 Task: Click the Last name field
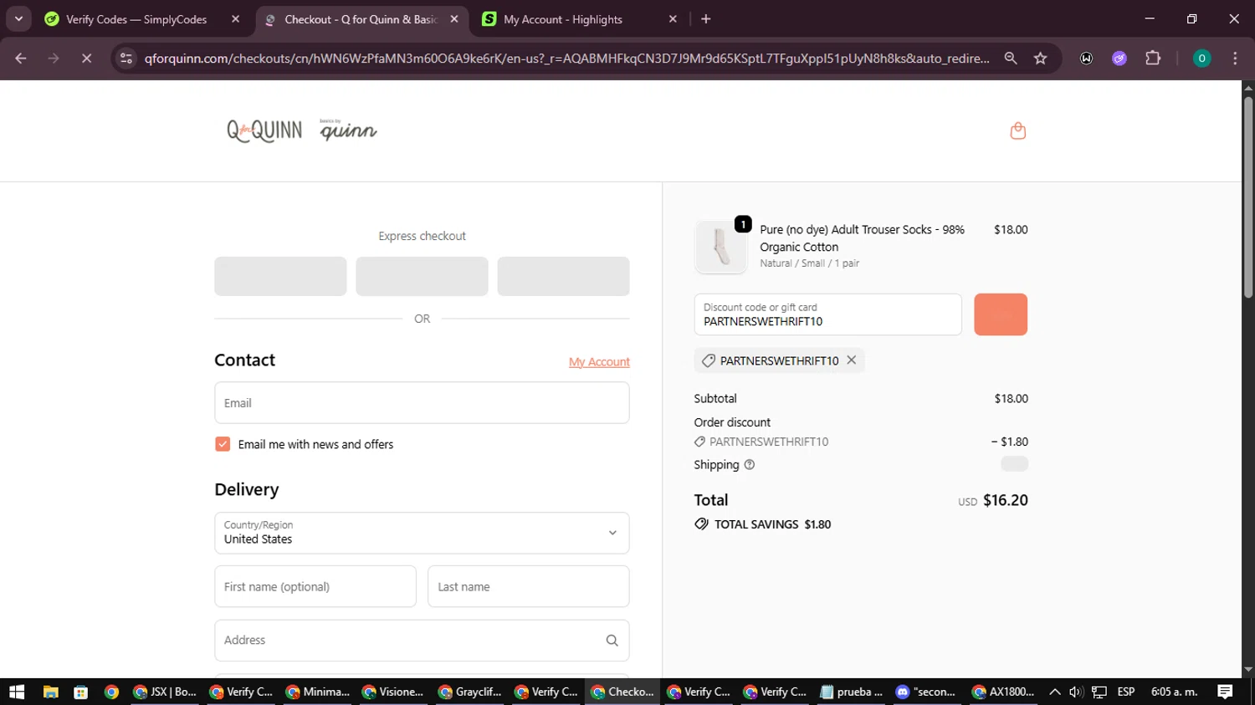529,586
